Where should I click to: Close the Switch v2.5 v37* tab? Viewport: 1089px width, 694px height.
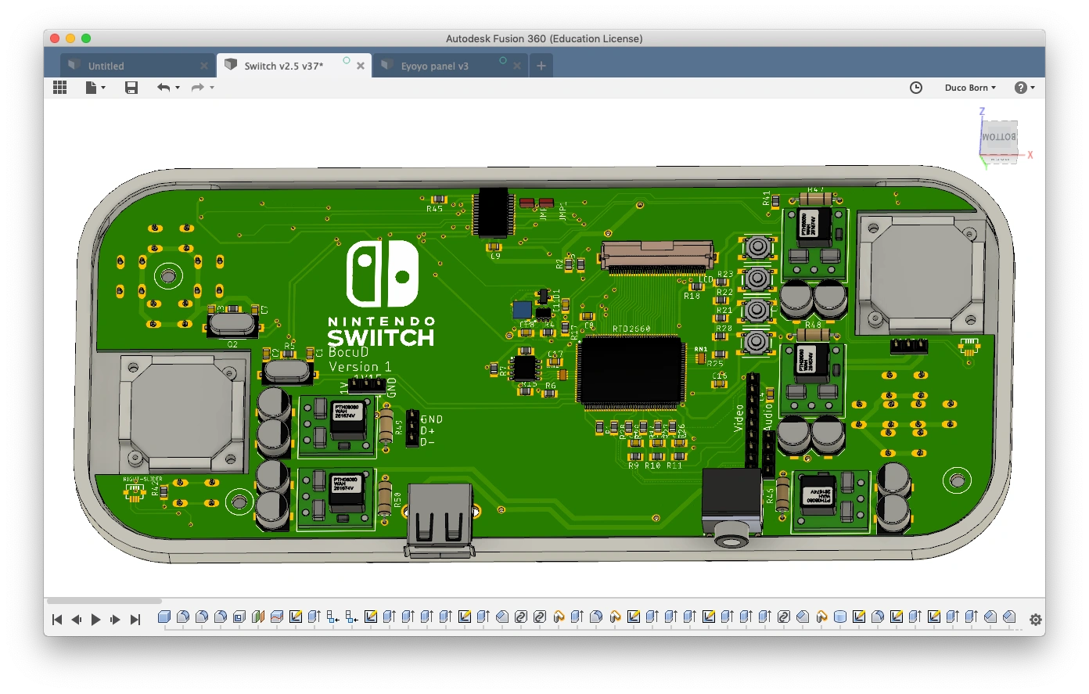coord(361,66)
